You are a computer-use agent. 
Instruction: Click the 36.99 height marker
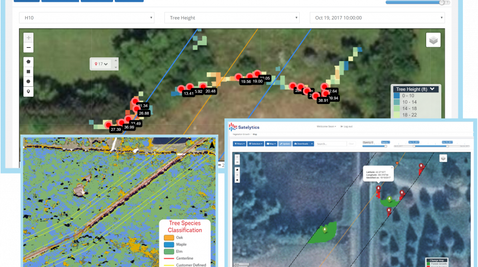click(121, 123)
